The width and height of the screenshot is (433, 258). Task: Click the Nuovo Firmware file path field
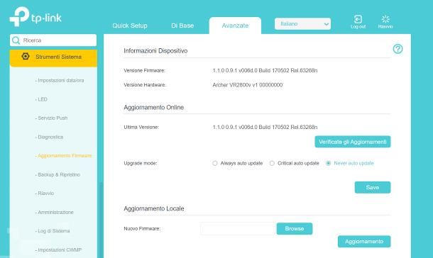(x=238, y=229)
